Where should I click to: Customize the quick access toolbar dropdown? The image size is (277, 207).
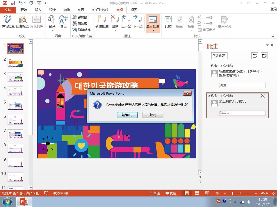45,3
